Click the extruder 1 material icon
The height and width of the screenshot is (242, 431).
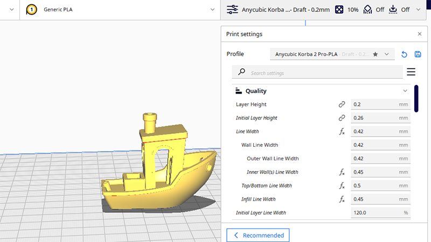pos(32,10)
